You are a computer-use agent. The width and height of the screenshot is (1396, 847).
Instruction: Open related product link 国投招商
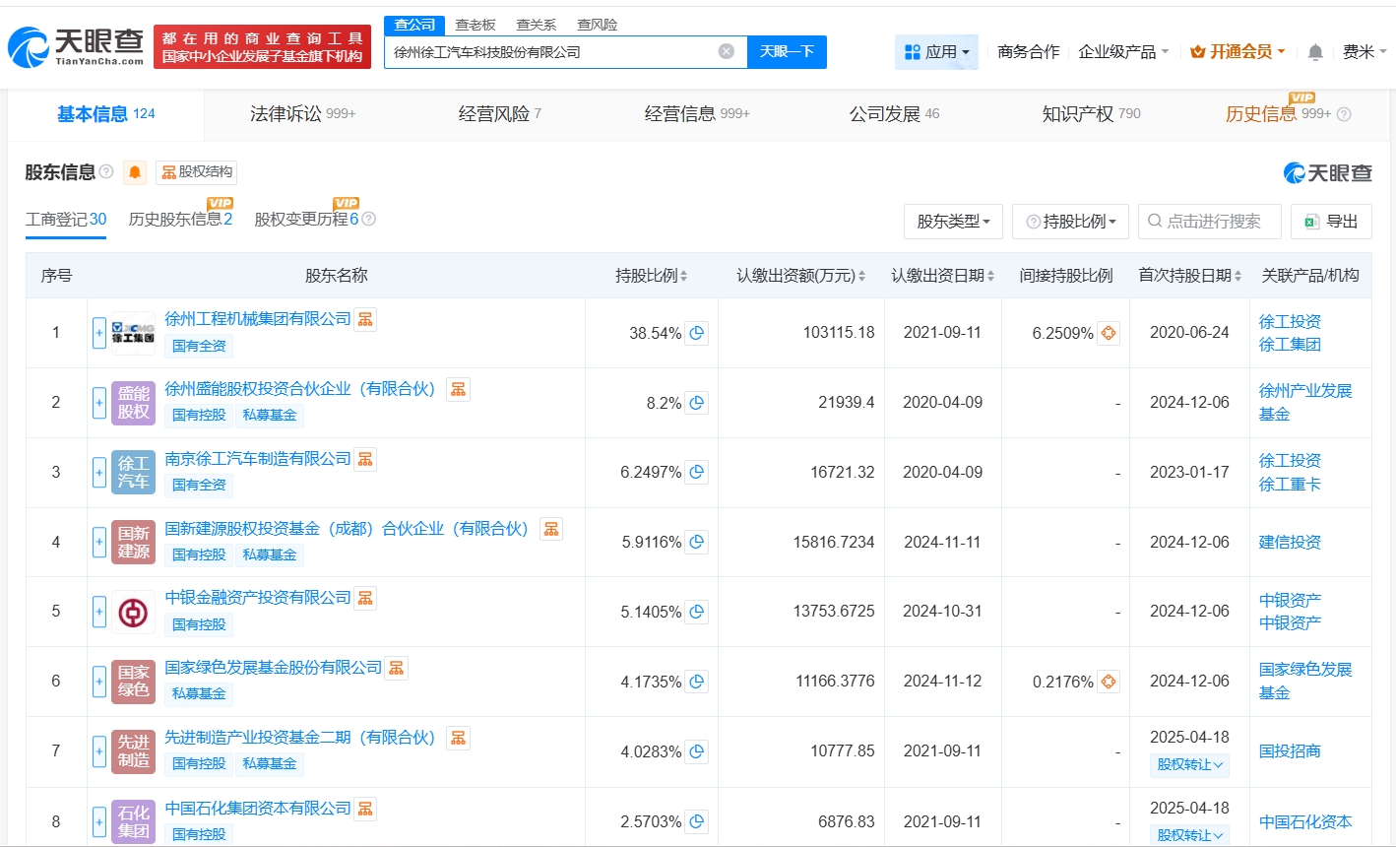point(1290,751)
